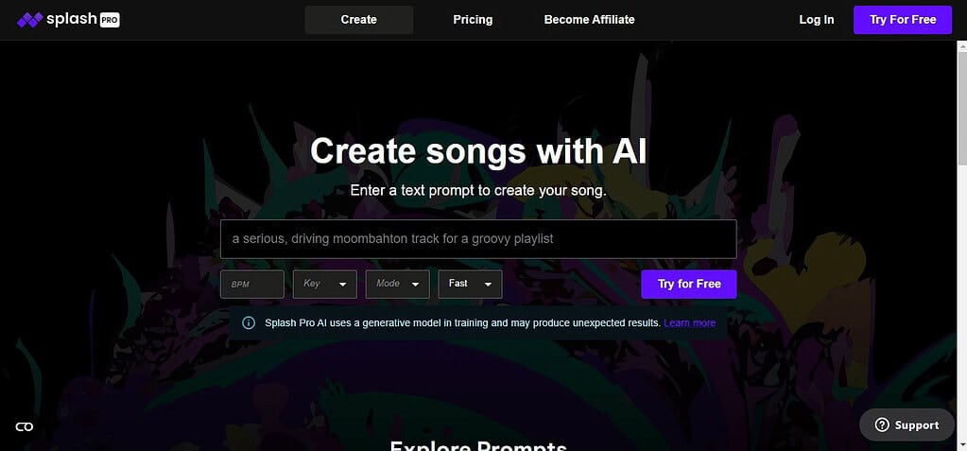Click Try for Free beside the dropdowns
967x451 pixels.
pyautogui.click(x=689, y=284)
